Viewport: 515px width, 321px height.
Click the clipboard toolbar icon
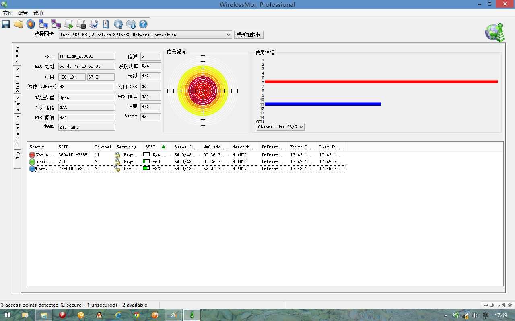(106, 24)
